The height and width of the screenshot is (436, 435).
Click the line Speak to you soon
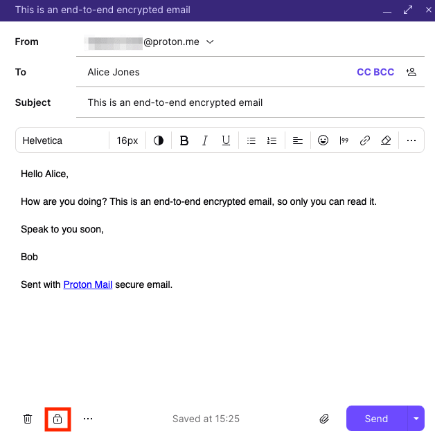coord(62,229)
